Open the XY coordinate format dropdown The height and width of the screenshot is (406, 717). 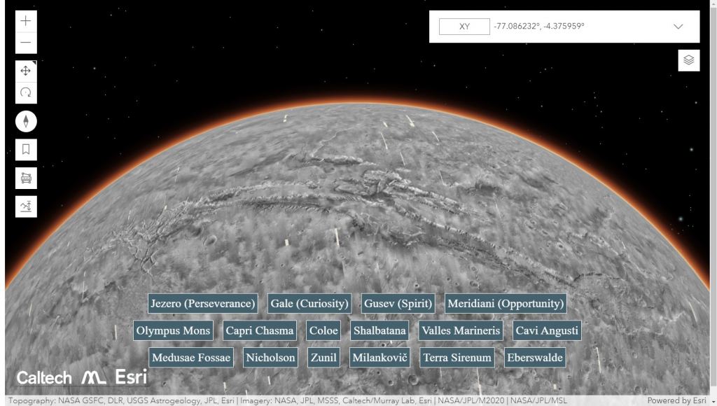click(464, 27)
